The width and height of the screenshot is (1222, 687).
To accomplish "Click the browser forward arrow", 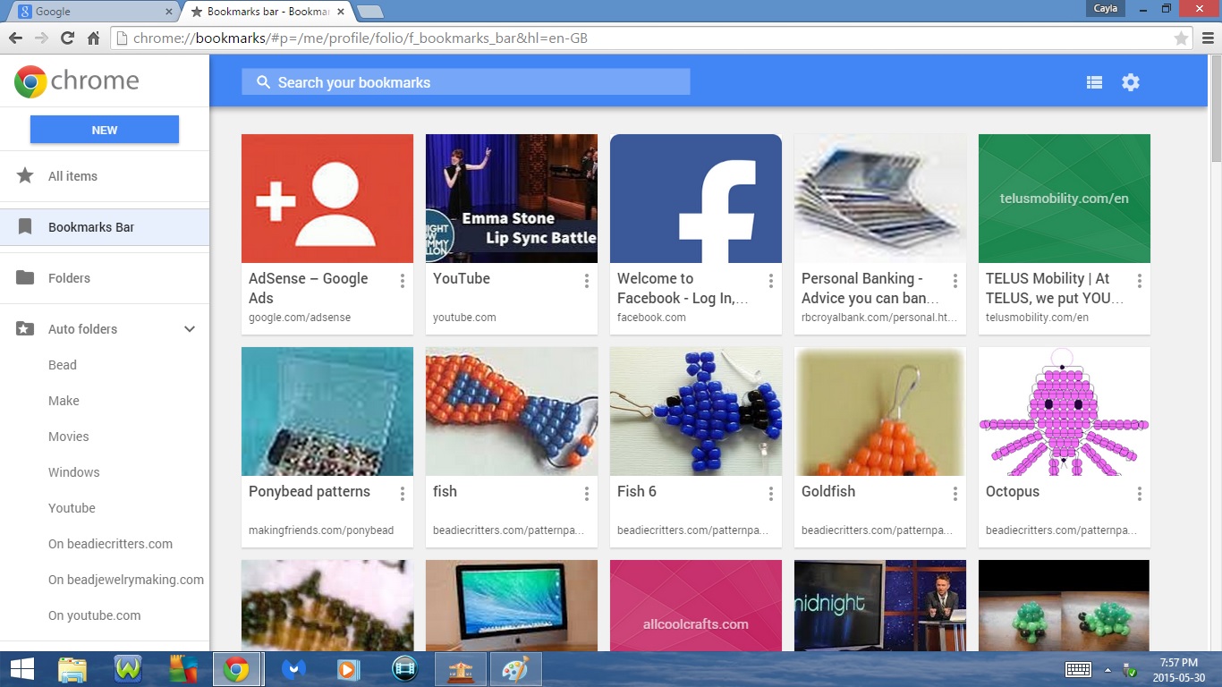I will coord(41,38).
